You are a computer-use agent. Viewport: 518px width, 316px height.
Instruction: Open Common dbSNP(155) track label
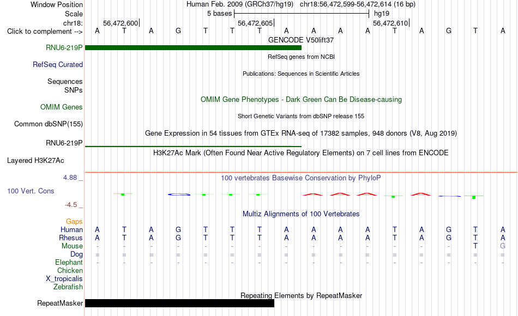pyautogui.click(x=49, y=124)
